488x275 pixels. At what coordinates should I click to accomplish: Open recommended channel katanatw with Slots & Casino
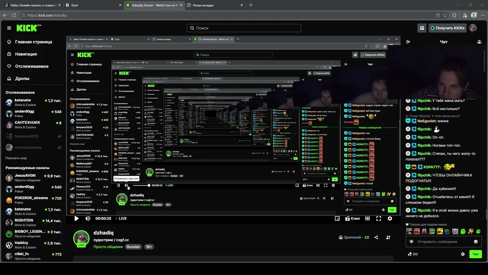(x=34, y=211)
